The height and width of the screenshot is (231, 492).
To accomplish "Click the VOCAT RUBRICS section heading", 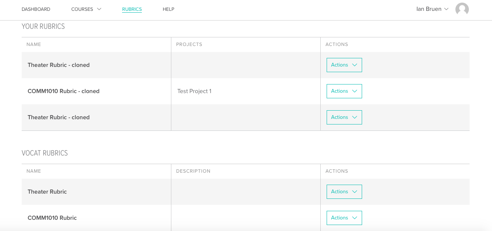I will [x=45, y=153].
